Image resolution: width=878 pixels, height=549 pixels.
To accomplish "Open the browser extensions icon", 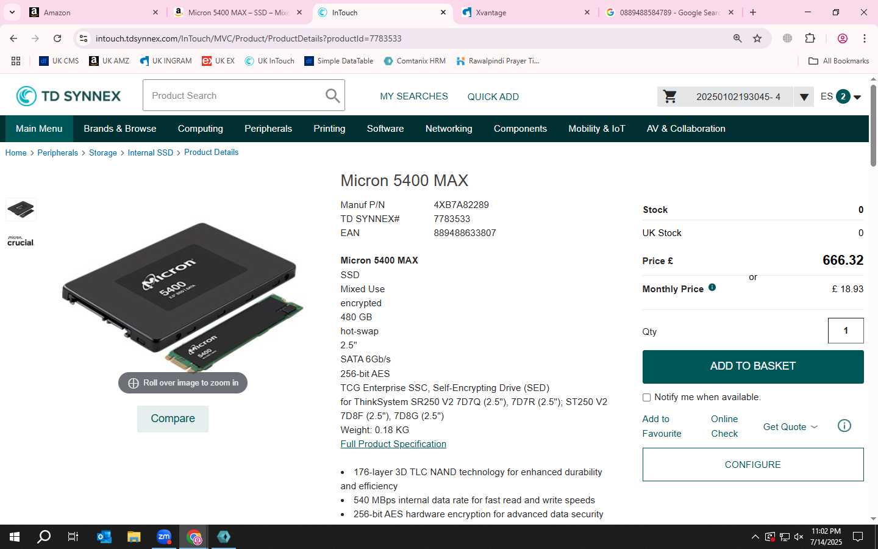I will click(810, 38).
